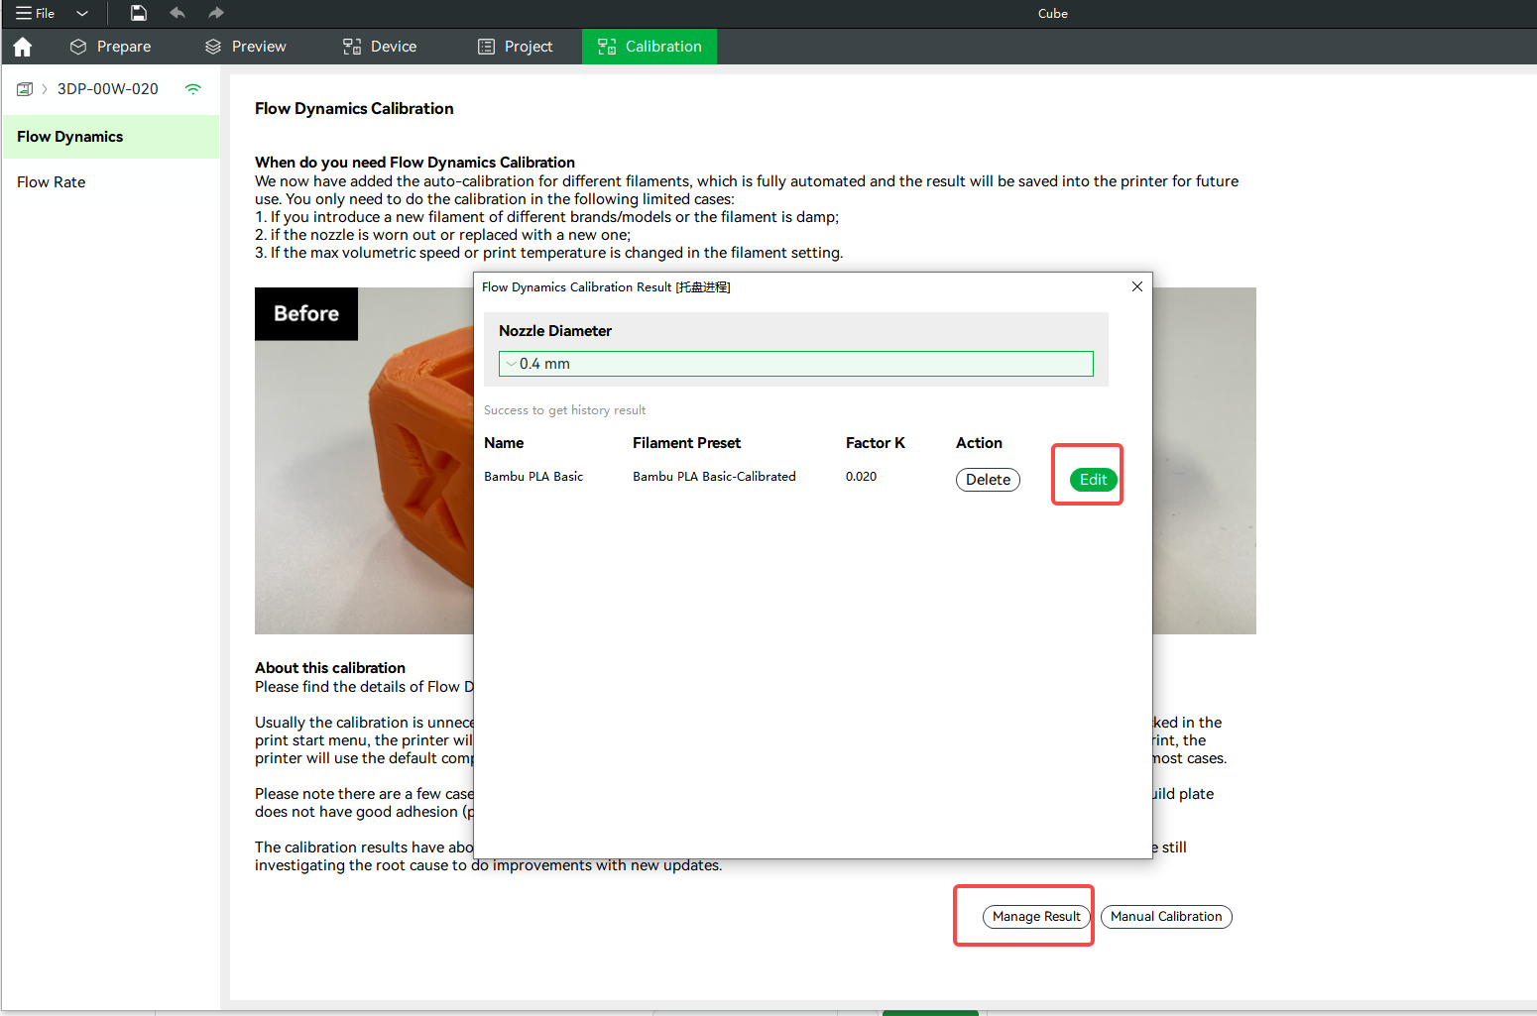Click the Home icon
Viewport: 1537px width, 1016px height.
pos(22,47)
